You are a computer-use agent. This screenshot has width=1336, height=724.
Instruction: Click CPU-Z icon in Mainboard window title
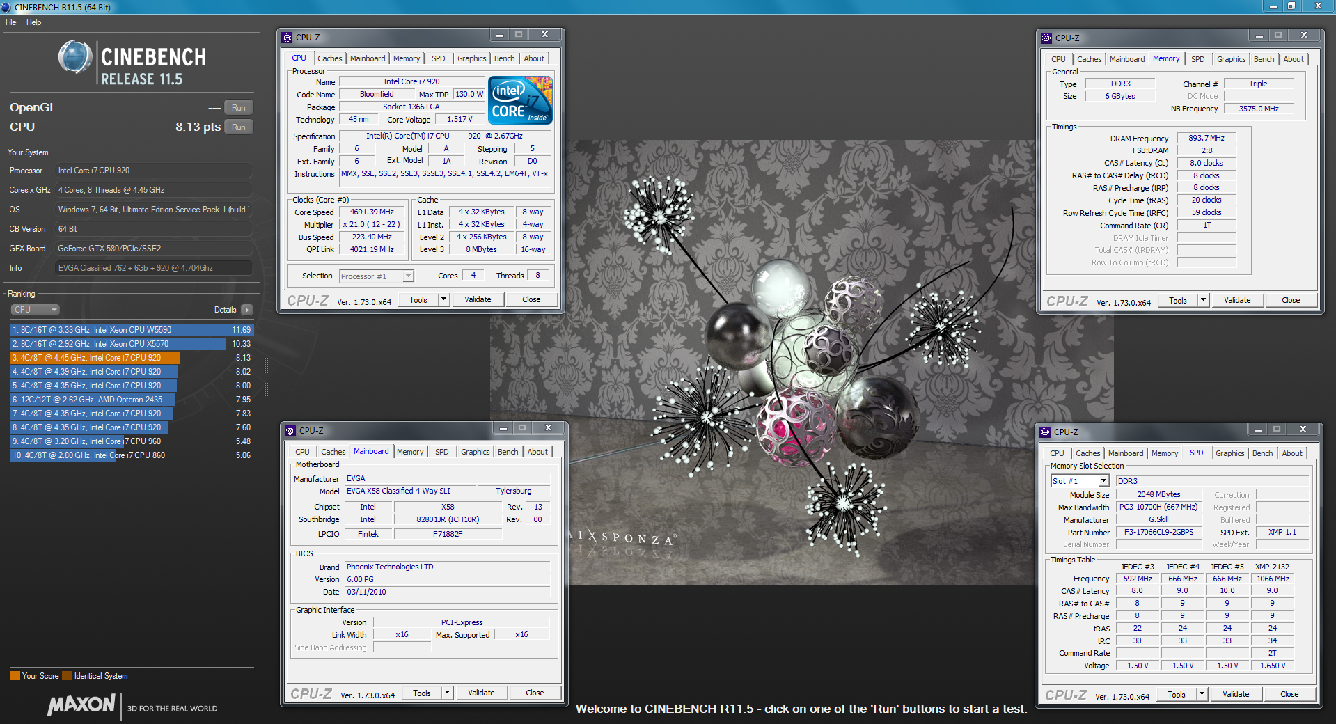(x=291, y=430)
